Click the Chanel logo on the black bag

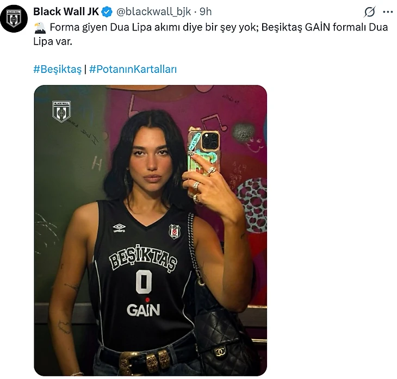pos(221,352)
